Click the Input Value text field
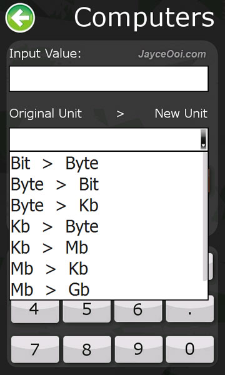 coord(109,79)
